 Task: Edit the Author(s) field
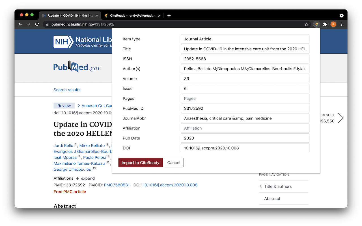coord(245,69)
